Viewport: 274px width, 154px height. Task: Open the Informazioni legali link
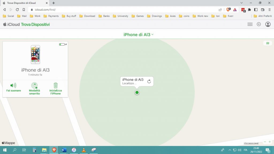coord(251,143)
